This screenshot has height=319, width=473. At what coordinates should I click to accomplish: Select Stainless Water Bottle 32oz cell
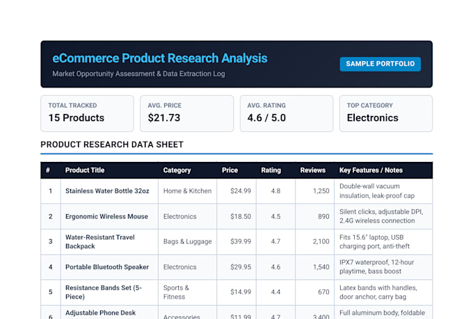(109, 191)
